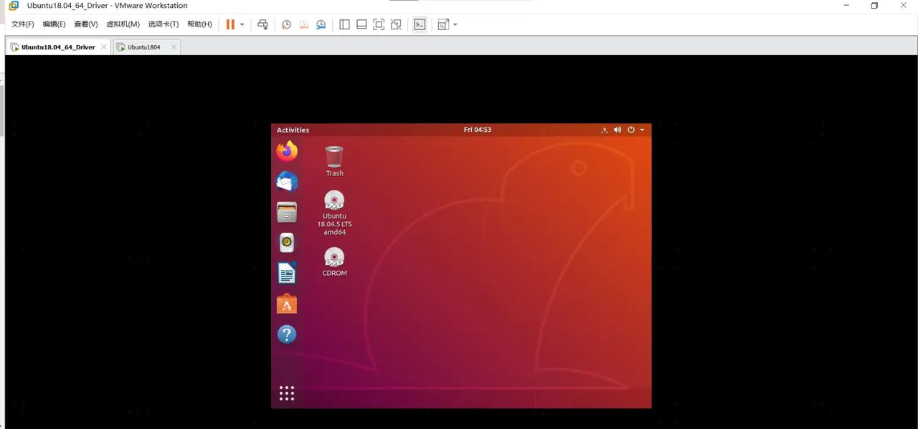Pause the virtual machine with the orange button
The width and height of the screenshot is (918, 429).
click(230, 24)
